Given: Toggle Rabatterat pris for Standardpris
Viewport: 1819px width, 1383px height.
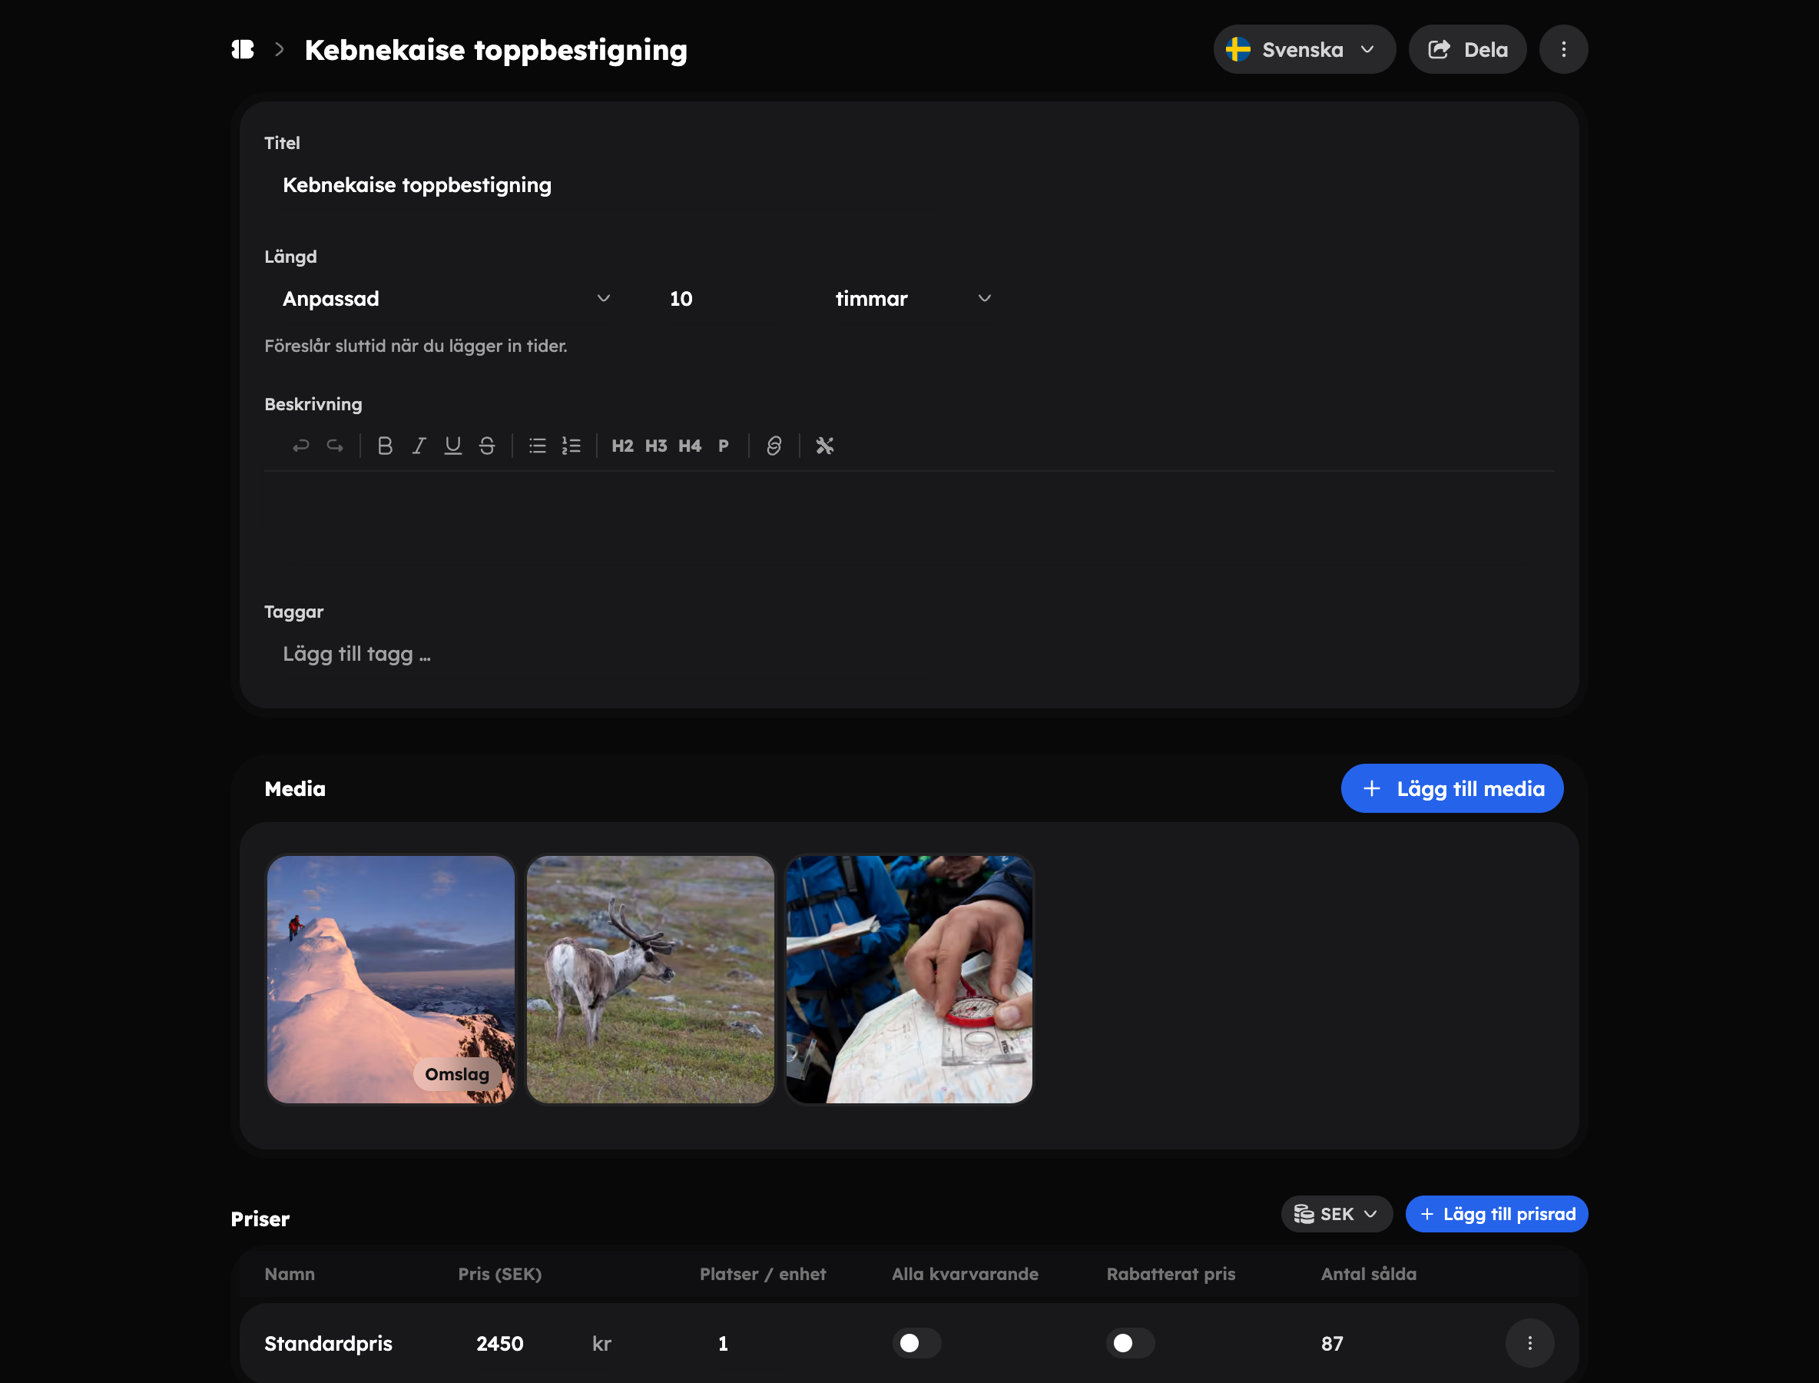Looking at the screenshot, I should coord(1130,1343).
